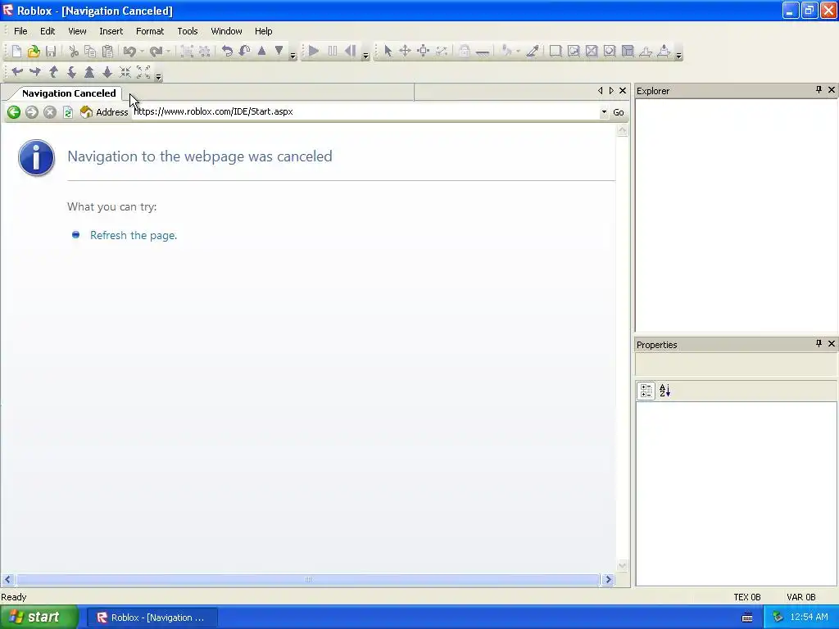
Task: Click the move down triangle icon
Action: click(x=279, y=51)
